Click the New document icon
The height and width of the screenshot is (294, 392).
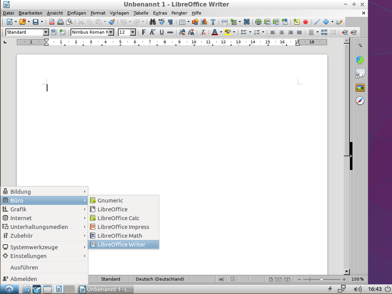tap(10, 22)
